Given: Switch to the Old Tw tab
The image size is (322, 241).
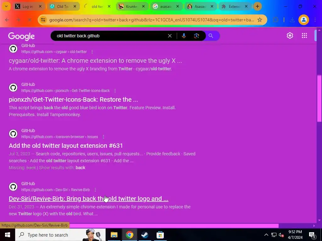Looking at the screenshot, I should click(x=63, y=7).
